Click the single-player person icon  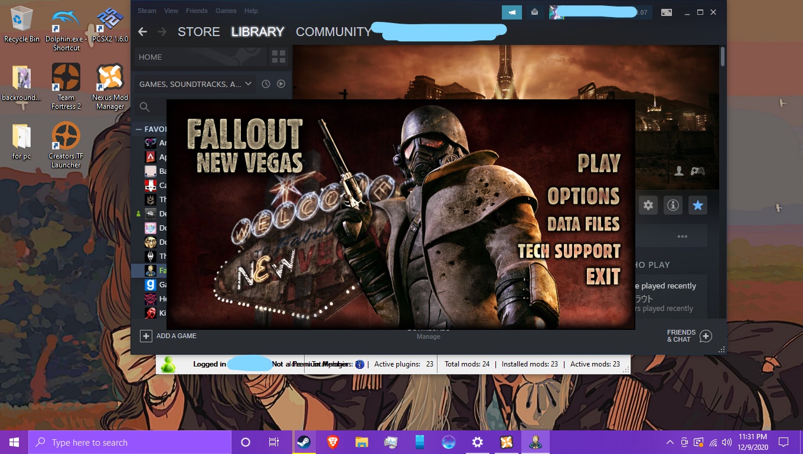coord(680,171)
